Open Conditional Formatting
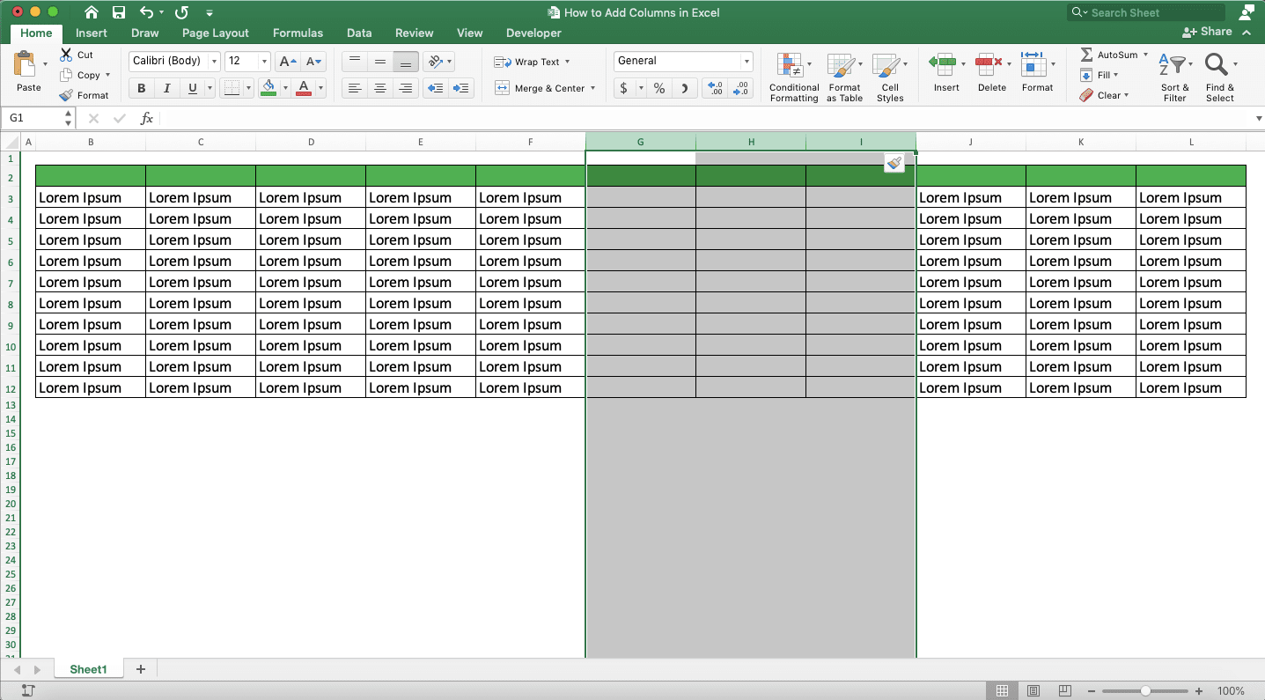The height and width of the screenshot is (700, 1265). [794, 77]
